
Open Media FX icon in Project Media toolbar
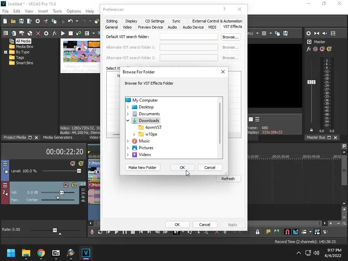click(x=54, y=33)
